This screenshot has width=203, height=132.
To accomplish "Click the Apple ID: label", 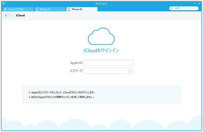I will coord(76,63).
